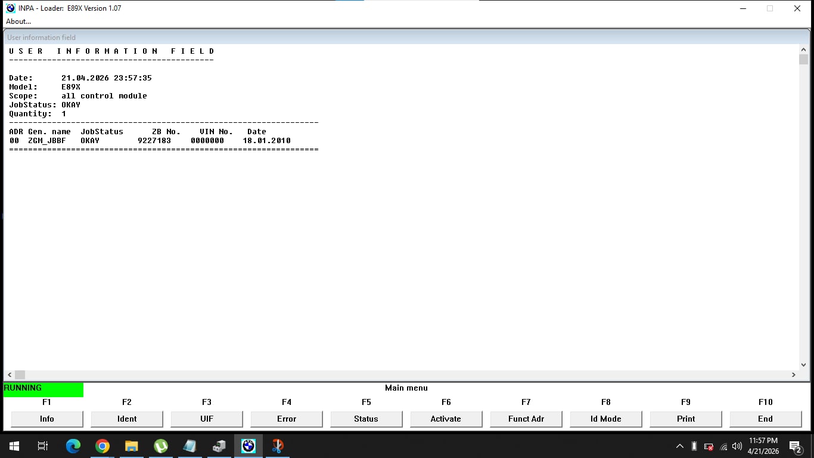Launch Microsoft Edge from the taskbar
The image size is (814, 458).
click(73, 446)
